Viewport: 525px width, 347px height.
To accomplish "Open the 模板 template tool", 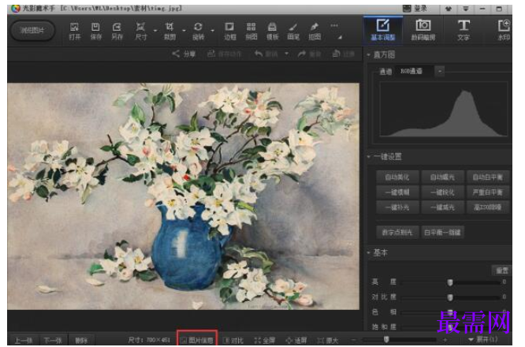I will click(x=272, y=32).
